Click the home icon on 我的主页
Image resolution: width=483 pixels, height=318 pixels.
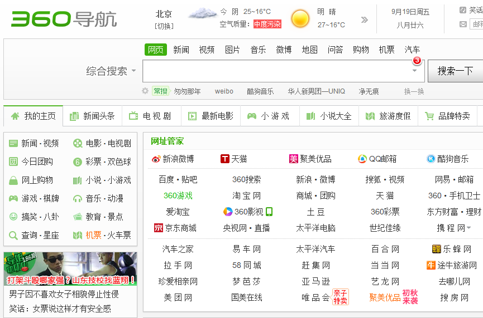point(15,116)
